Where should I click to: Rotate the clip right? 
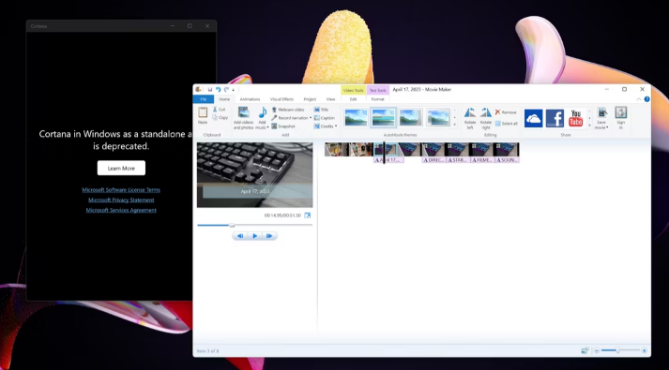pyautogui.click(x=485, y=118)
